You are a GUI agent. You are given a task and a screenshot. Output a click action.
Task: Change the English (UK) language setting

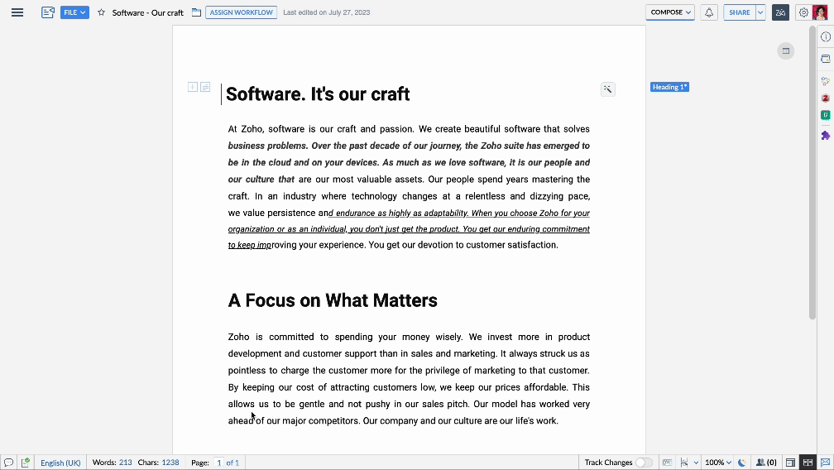click(x=60, y=463)
